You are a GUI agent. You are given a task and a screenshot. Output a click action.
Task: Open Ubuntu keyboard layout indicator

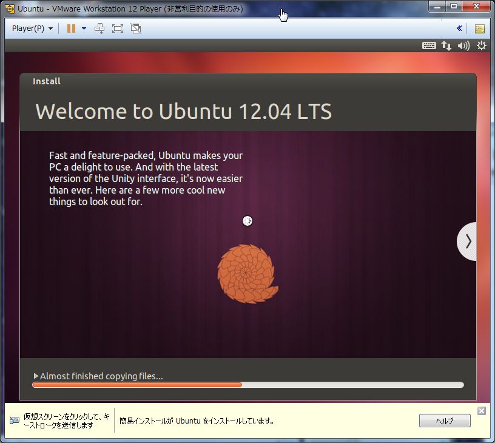pyautogui.click(x=429, y=46)
